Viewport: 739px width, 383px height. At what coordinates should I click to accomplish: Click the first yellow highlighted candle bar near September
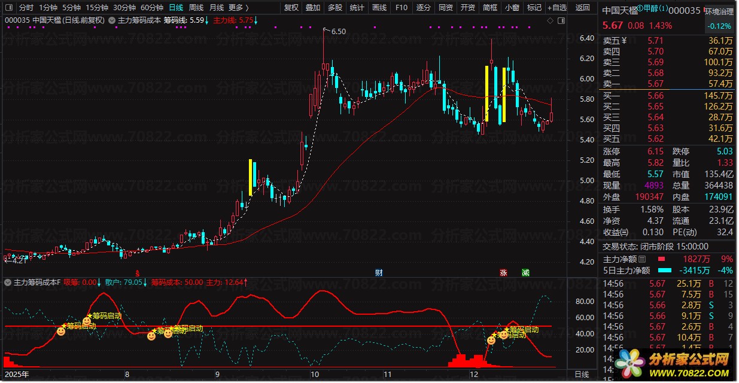(251, 178)
